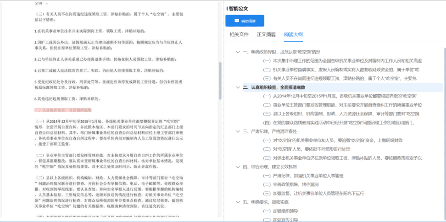This screenshot has height=222, width=446.
Task: Click document line 3.已与单位终止人事关系
Action: pos(105,60)
